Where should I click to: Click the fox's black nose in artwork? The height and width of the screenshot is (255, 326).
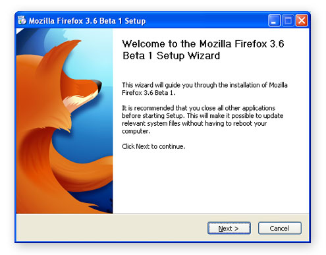click(99, 86)
